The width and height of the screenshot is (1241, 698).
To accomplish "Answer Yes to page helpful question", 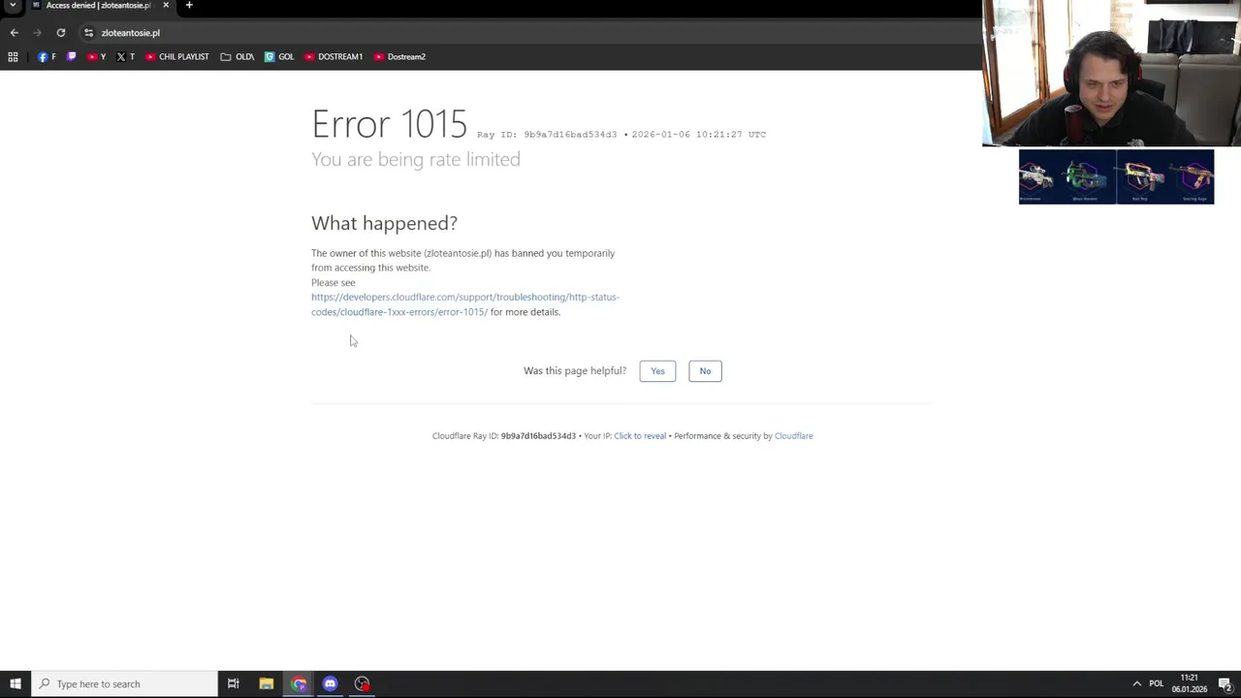I will point(657,371).
